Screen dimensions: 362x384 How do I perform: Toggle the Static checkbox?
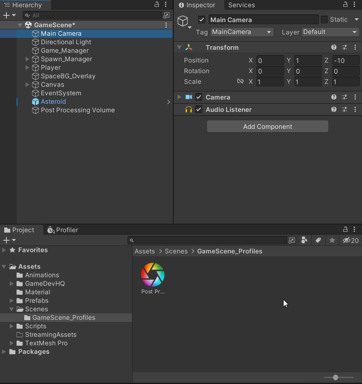(324, 20)
